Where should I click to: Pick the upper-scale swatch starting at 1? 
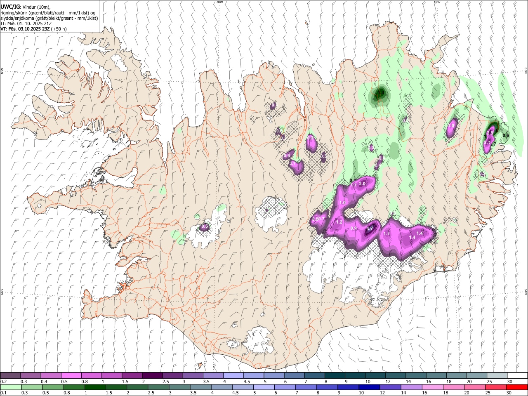111,376
